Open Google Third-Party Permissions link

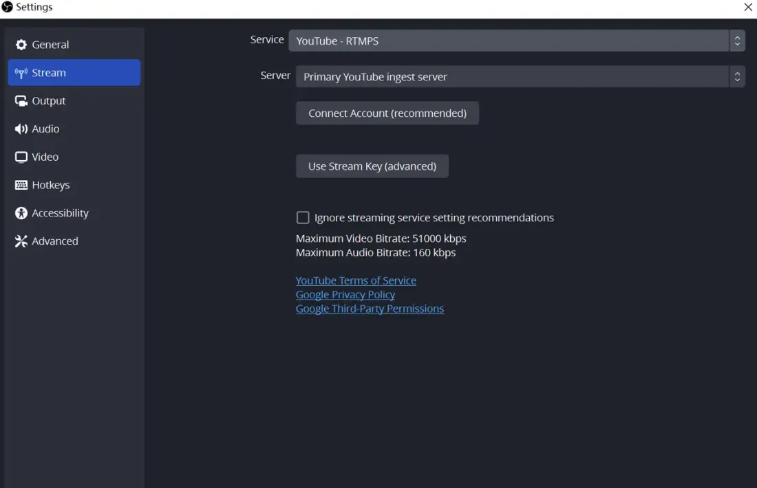[370, 309]
